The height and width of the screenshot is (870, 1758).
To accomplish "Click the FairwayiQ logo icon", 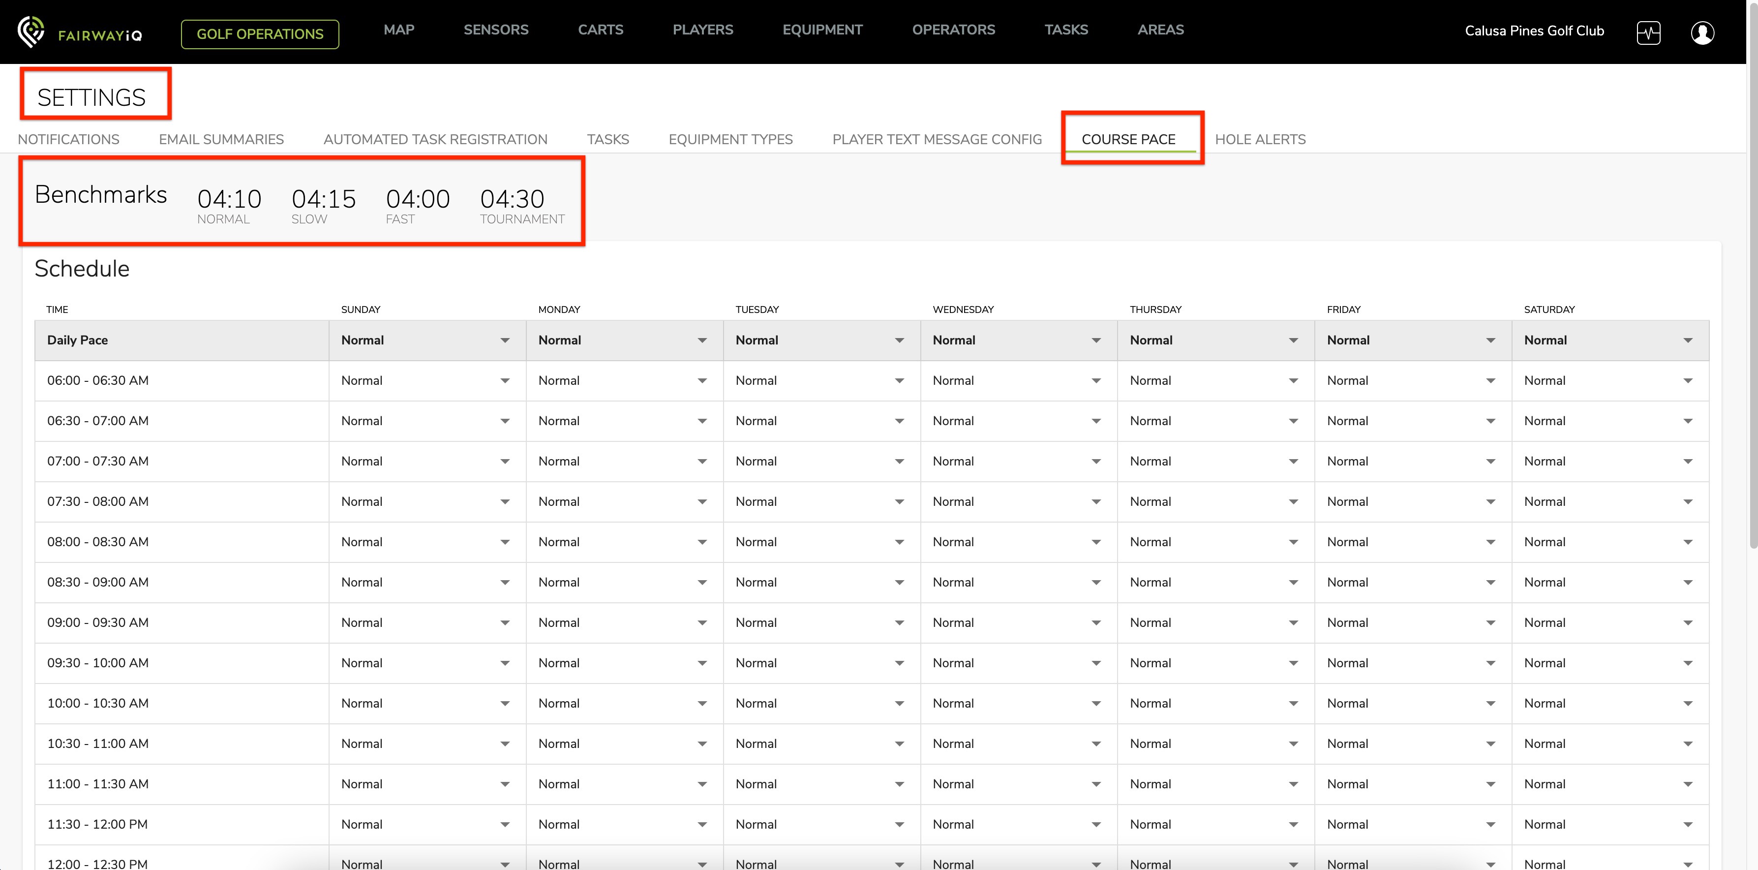I will click(30, 31).
